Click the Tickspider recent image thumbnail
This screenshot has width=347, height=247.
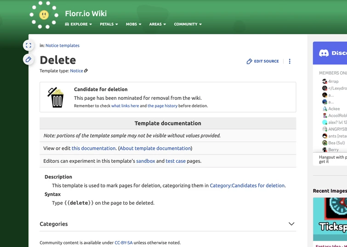[330, 219]
